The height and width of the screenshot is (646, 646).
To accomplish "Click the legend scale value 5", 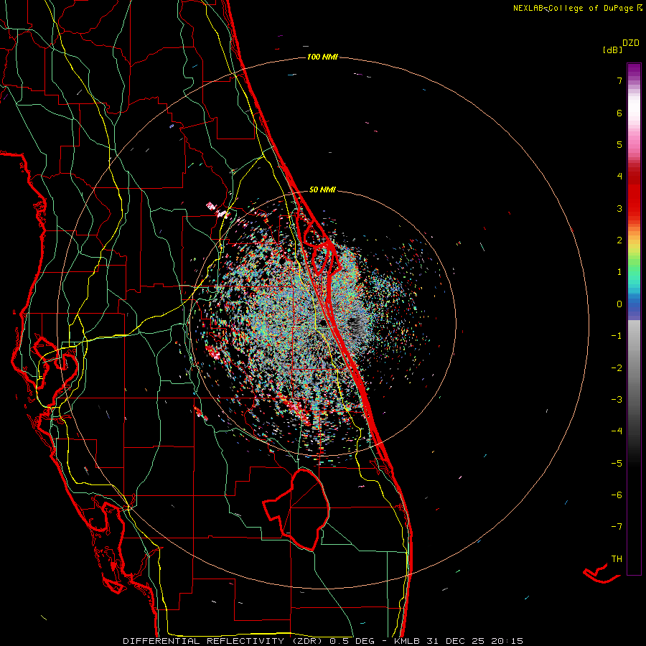I will [x=619, y=144].
